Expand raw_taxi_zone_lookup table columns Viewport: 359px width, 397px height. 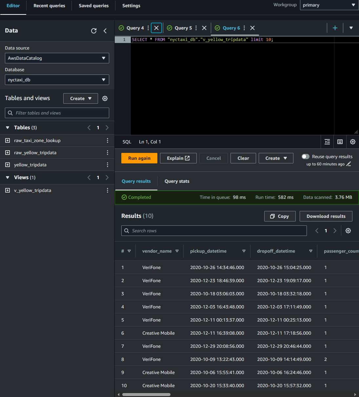click(x=8, y=140)
